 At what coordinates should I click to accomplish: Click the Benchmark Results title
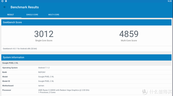(25, 7)
